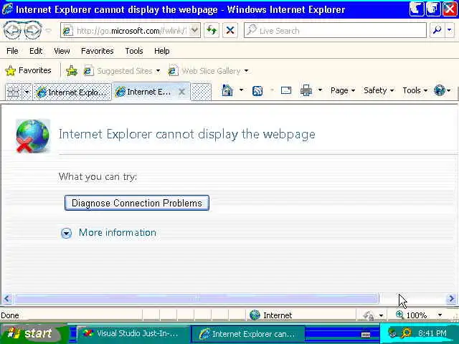The image size is (459, 344).
Task: Click the RSS Feeds icon
Action: coord(257,91)
